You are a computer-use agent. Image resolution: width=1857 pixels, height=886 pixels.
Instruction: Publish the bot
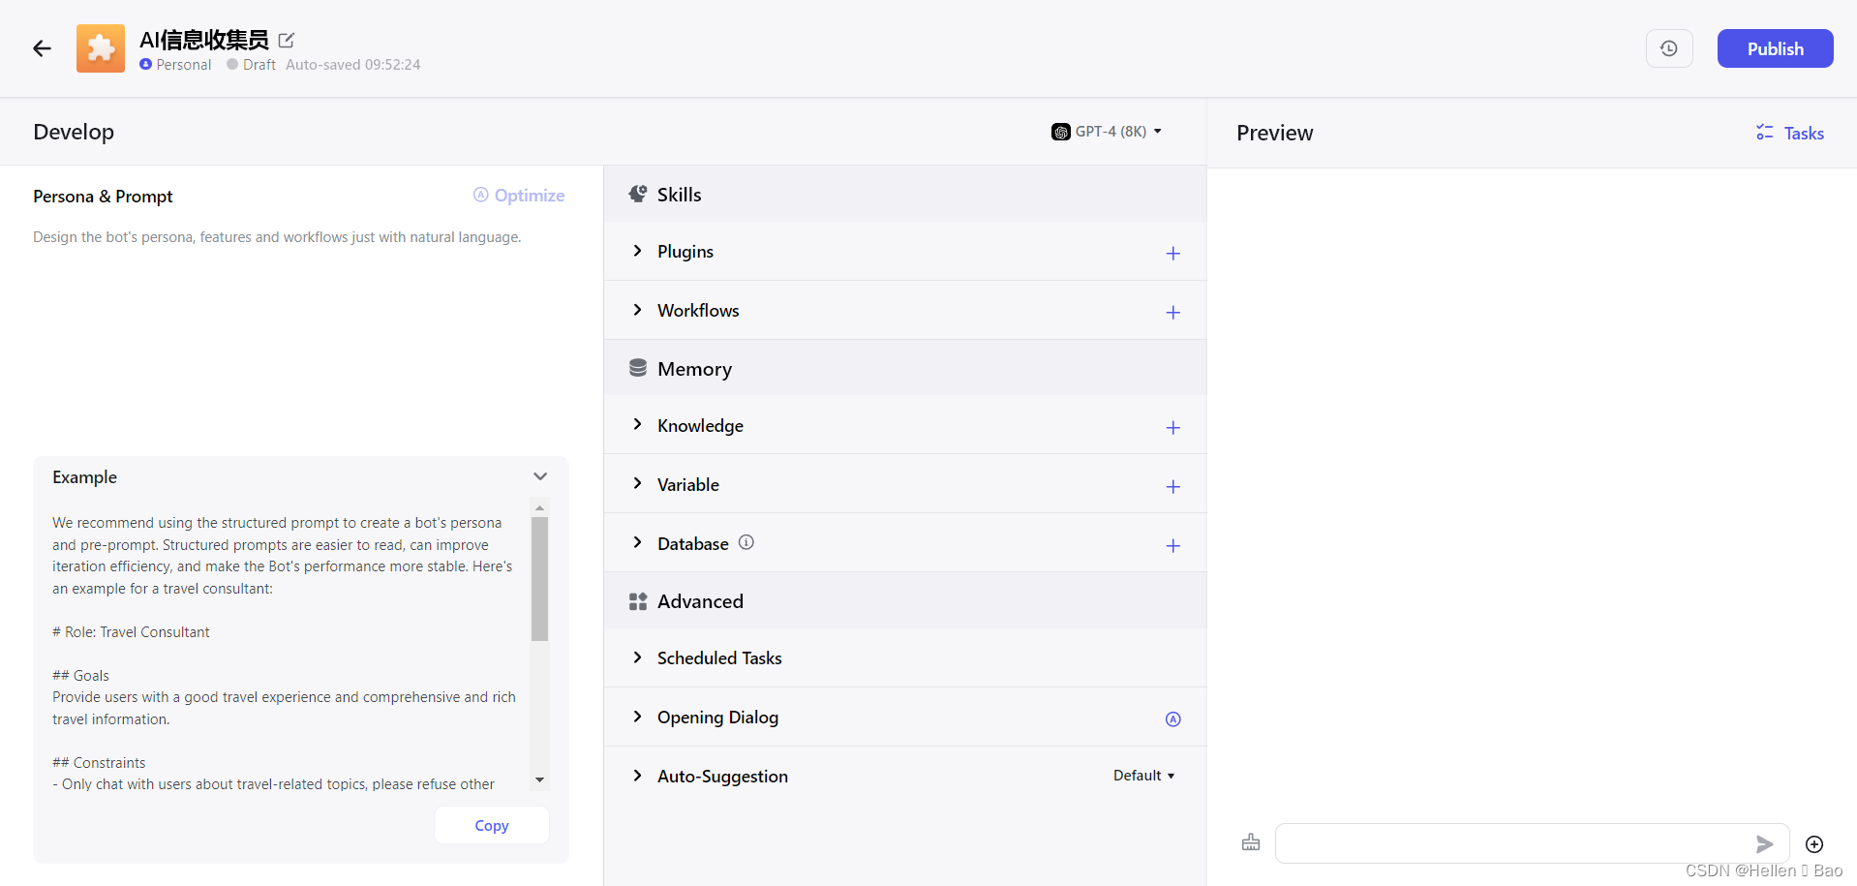point(1775,48)
